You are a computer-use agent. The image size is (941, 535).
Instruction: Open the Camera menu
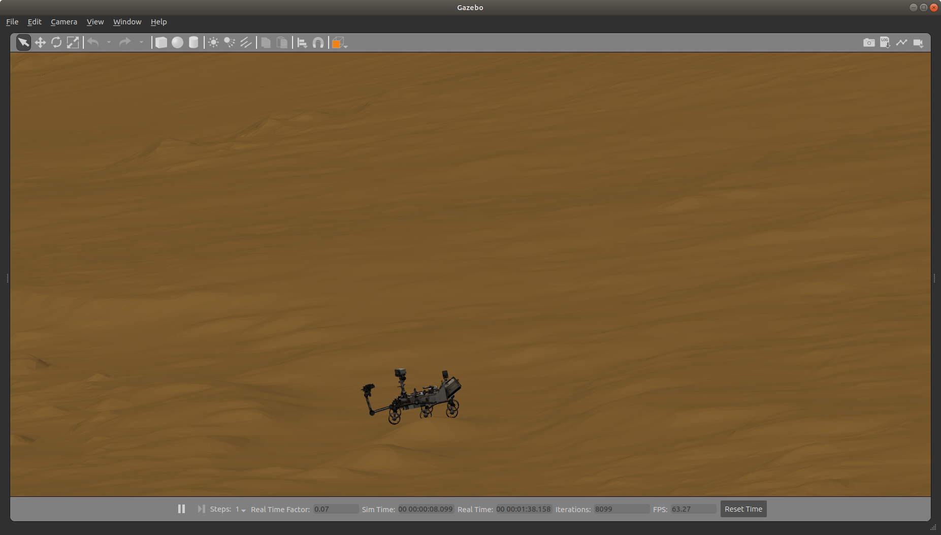[64, 22]
